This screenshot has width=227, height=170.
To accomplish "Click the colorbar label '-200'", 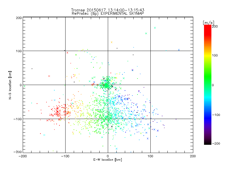I will (x=216, y=143).
